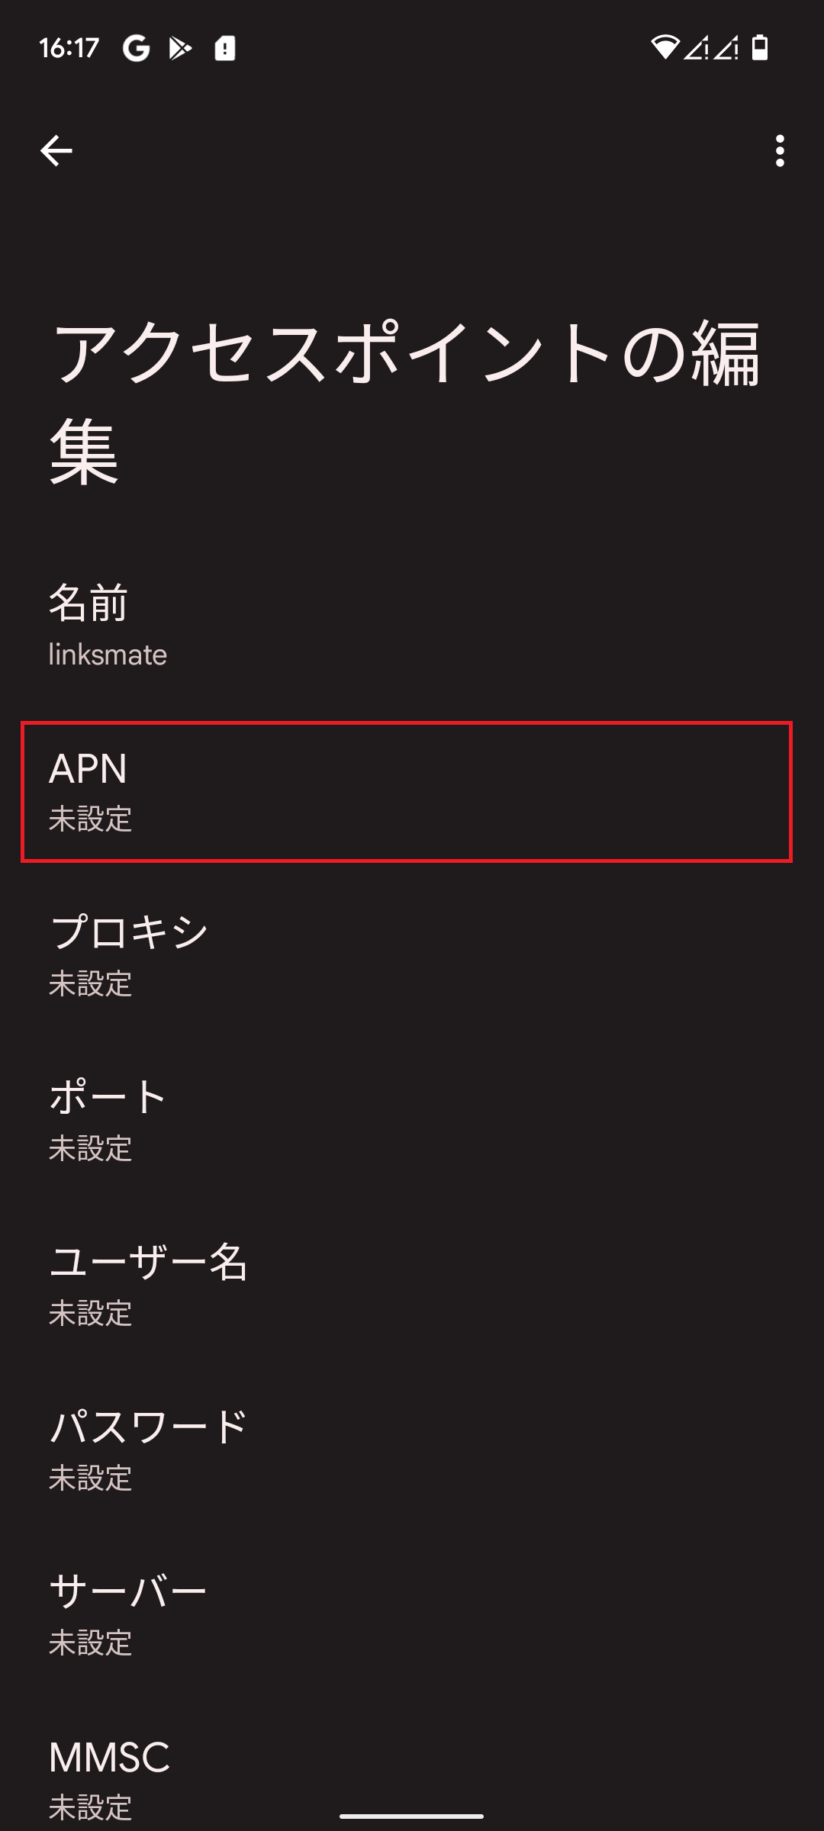824x1831 pixels.
Task: Tap the Play Store notification icon
Action: tap(180, 48)
